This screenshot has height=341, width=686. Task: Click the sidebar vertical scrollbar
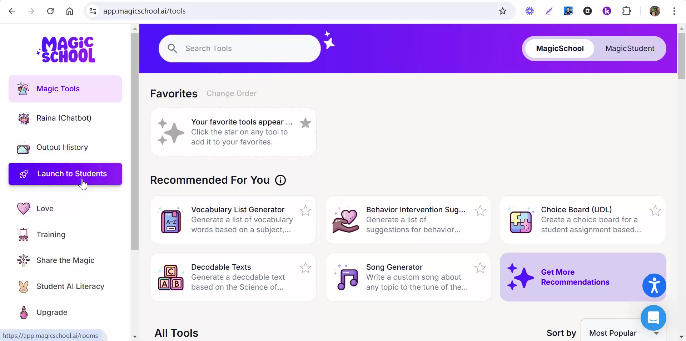pos(135,141)
